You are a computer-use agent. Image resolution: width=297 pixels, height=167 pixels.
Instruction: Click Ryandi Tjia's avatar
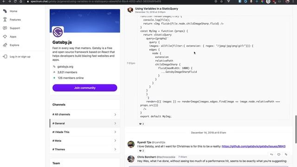click(x=131, y=144)
